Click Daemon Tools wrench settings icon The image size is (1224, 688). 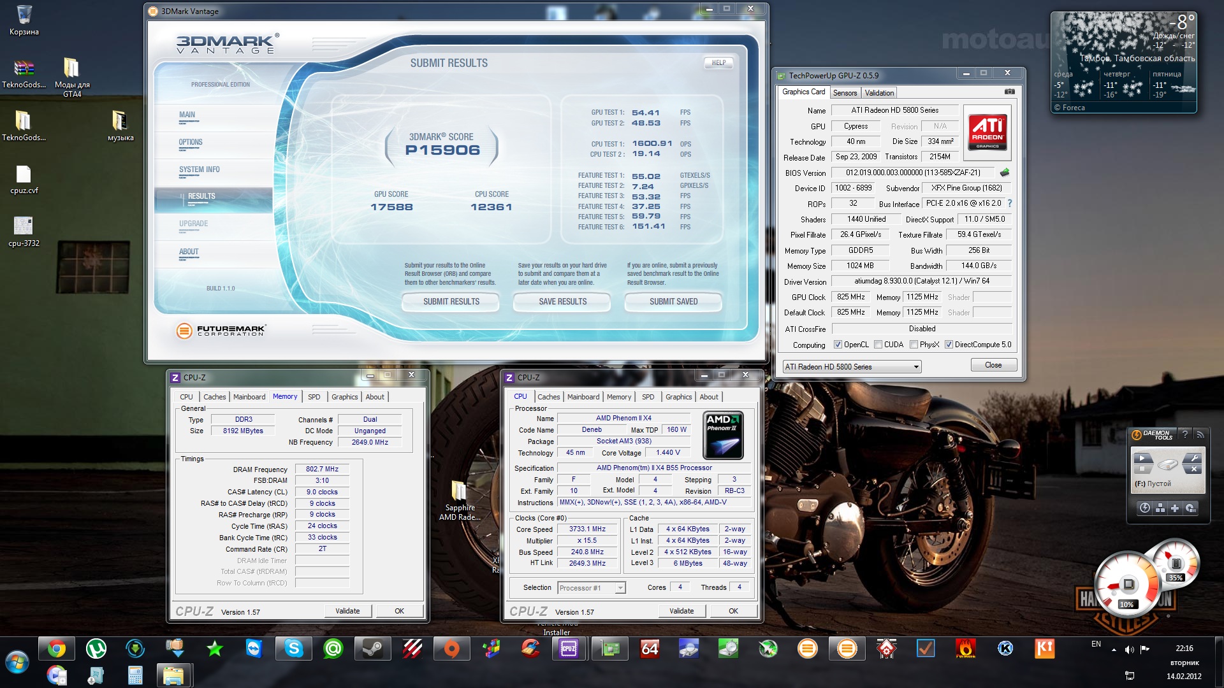tap(1194, 459)
